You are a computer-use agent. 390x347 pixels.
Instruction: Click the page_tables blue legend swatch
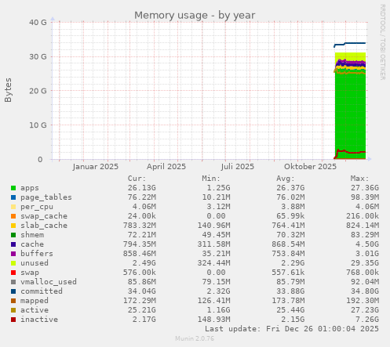13,197
